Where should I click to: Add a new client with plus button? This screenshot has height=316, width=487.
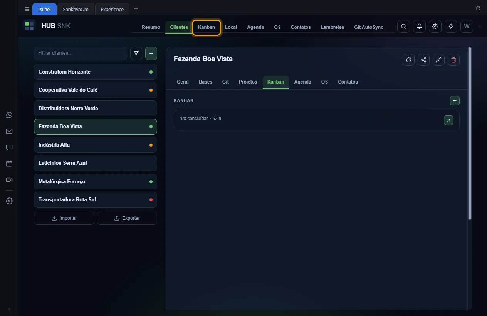click(x=151, y=54)
